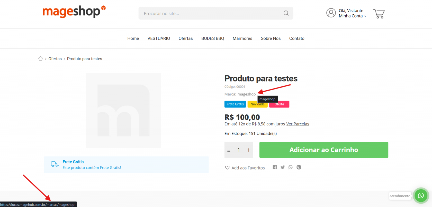Click Adicionar ao Carrinho button
Screen dimensions: 432x207
click(323, 150)
